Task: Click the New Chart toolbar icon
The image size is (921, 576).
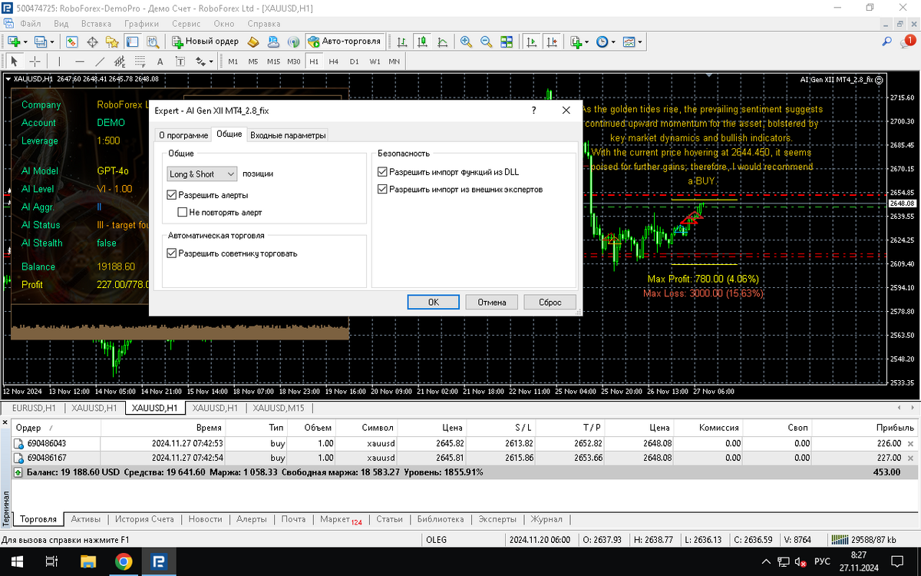Action: (14, 41)
